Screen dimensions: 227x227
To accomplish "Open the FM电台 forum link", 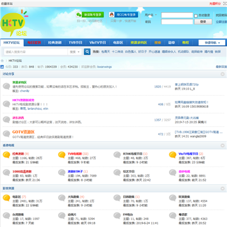I will [x=128, y=214].
